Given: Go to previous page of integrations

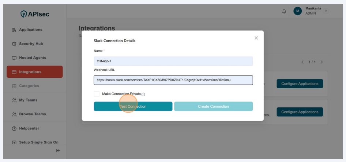Looking at the screenshot, I should (x=302, y=62).
